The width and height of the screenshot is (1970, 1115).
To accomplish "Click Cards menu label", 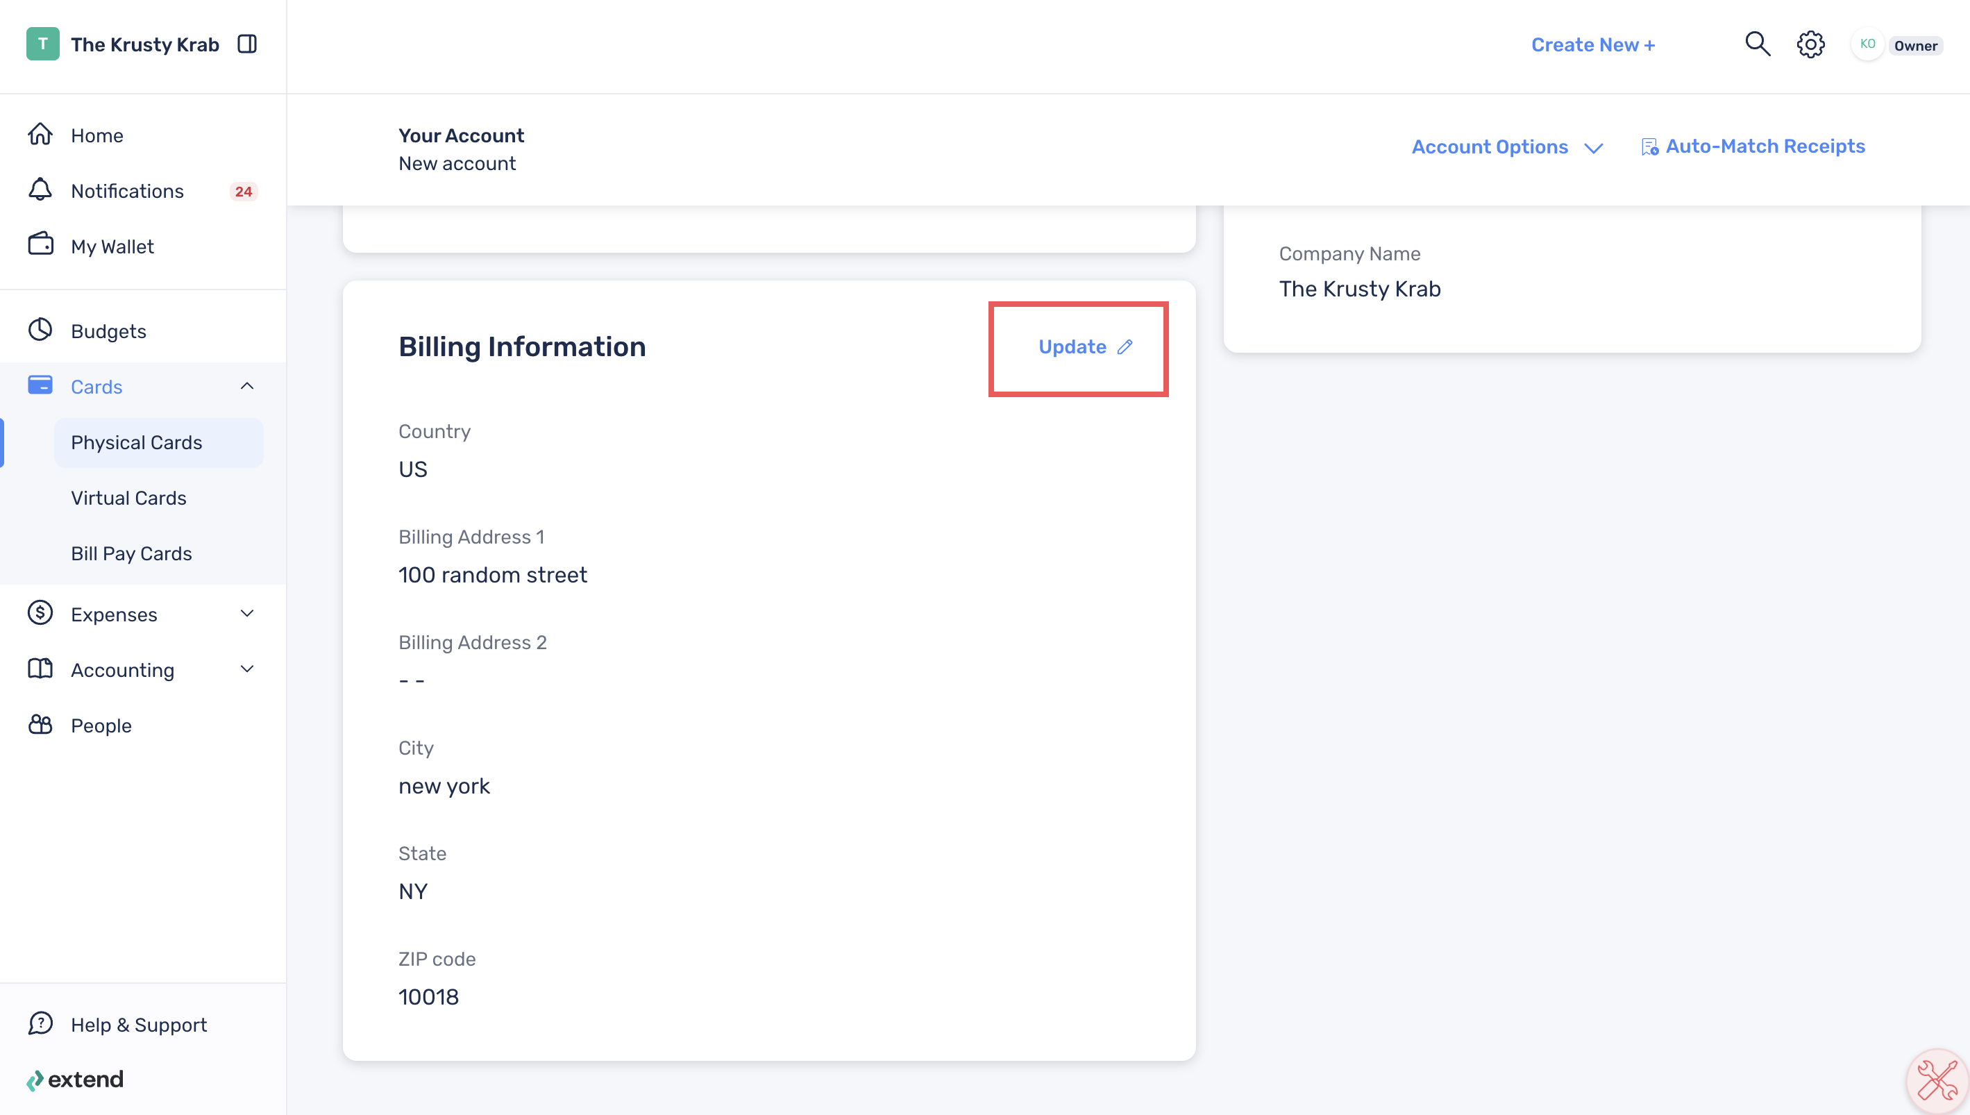I will click(x=96, y=387).
